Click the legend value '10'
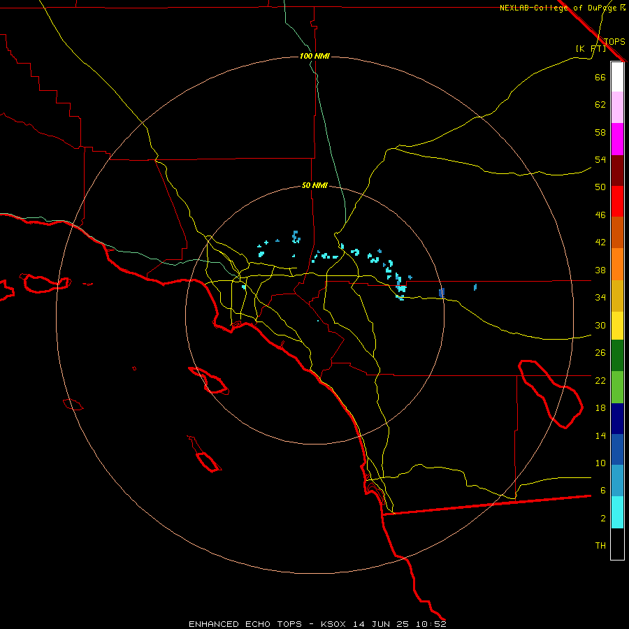Viewport: 629px width, 629px height. [600, 463]
